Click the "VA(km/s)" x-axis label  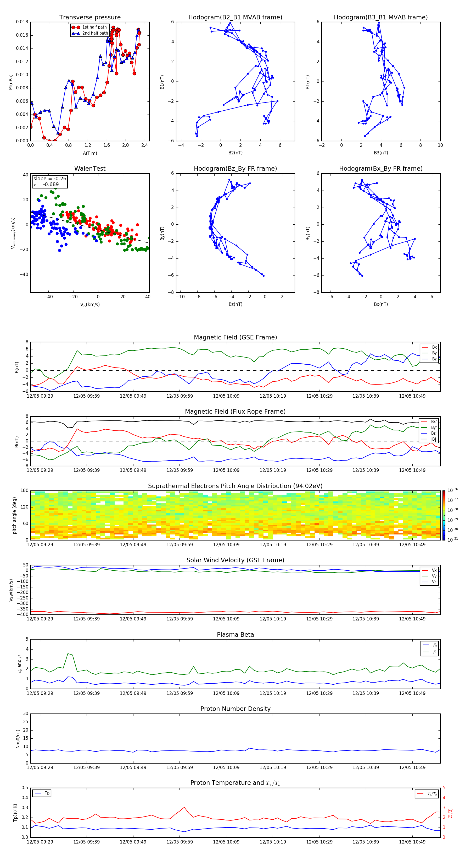pyautogui.click(x=90, y=305)
